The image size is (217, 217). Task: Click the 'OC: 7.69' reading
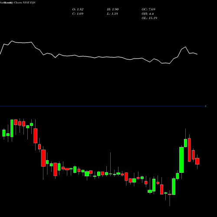click(x=148, y=10)
